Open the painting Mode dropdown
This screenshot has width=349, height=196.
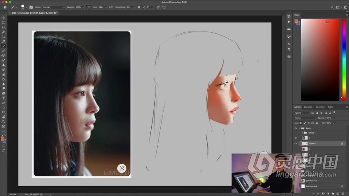coord(53,7)
